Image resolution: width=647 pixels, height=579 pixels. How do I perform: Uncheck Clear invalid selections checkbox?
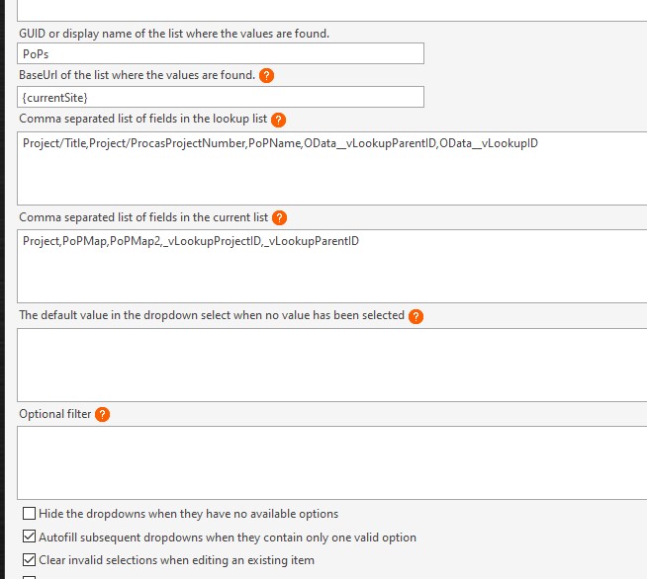pos(29,559)
